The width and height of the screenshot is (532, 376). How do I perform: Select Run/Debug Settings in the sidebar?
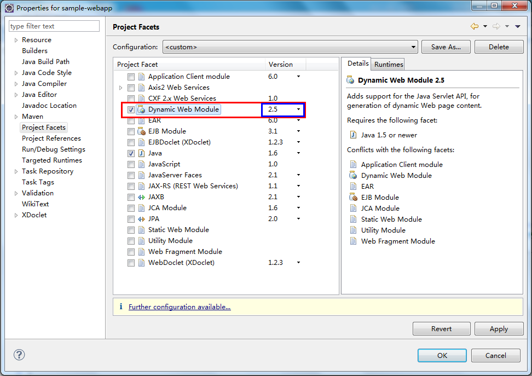coord(54,149)
